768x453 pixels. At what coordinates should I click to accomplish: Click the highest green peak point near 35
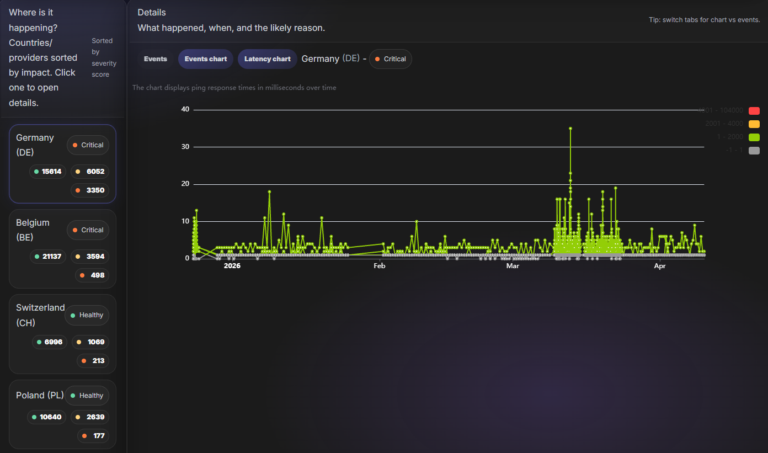pyautogui.click(x=570, y=129)
